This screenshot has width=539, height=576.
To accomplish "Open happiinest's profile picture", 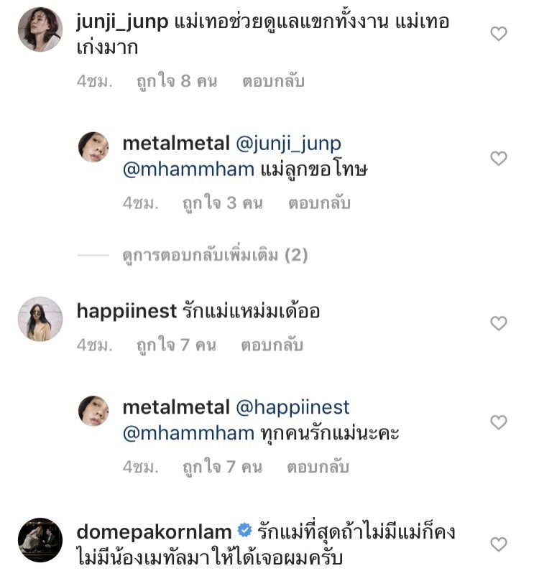I will (x=40, y=318).
